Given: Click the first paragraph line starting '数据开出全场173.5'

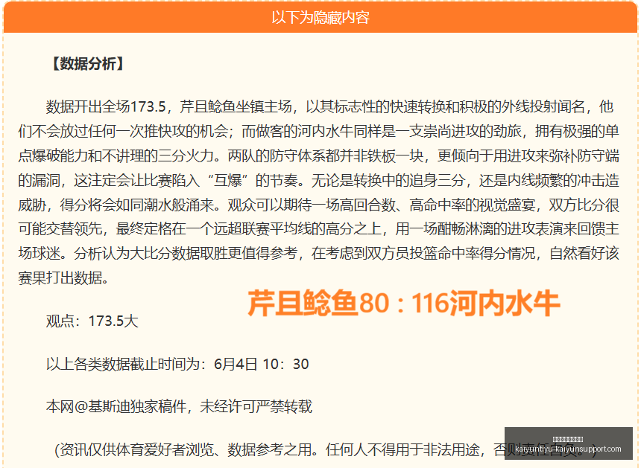Looking at the screenshot, I should [x=329, y=107].
